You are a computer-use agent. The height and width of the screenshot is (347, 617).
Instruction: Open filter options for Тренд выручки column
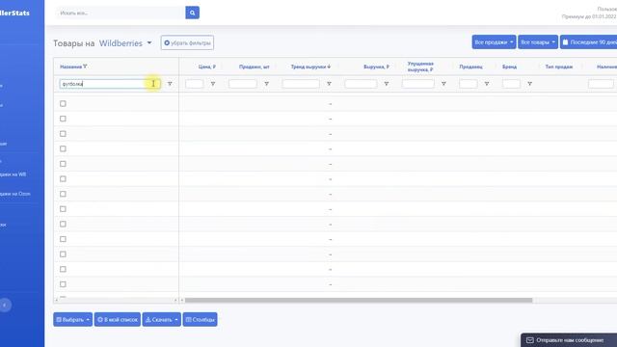point(329,84)
